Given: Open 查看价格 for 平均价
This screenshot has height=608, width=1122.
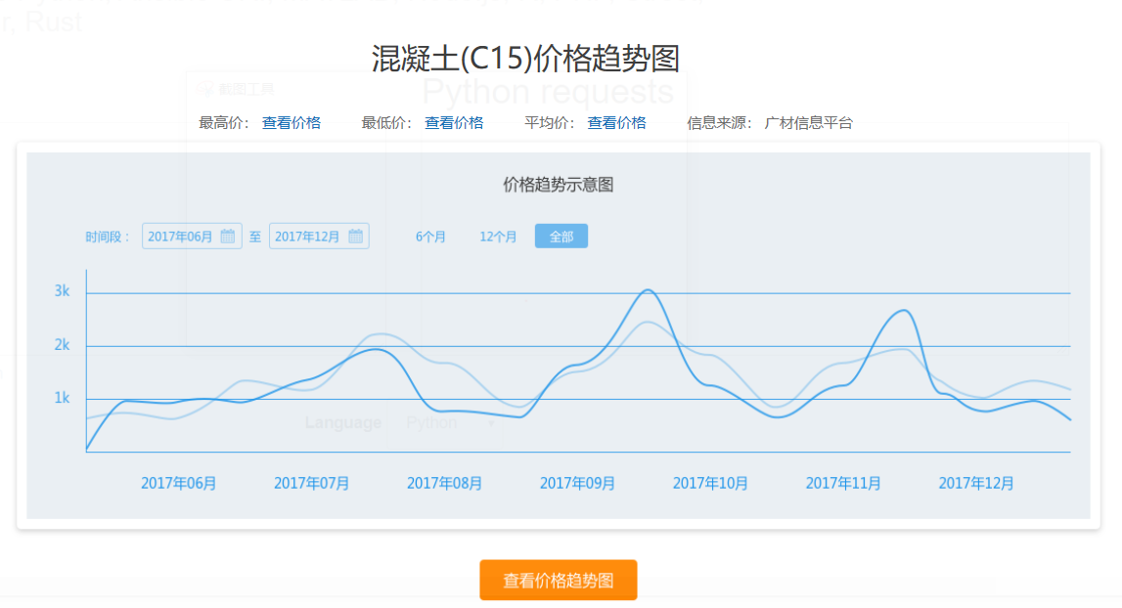Looking at the screenshot, I should [616, 122].
